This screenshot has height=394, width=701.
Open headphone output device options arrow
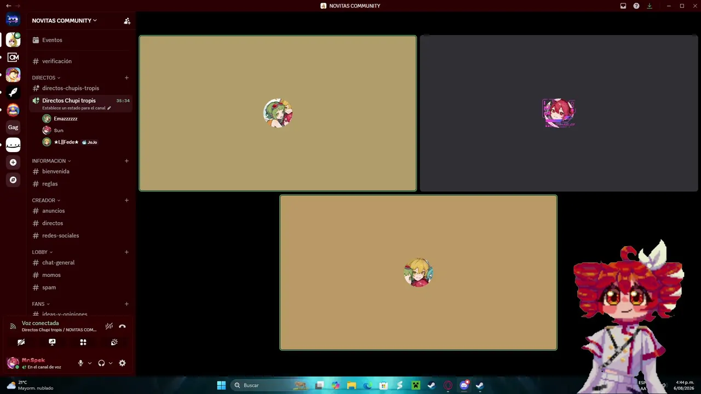click(x=111, y=363)
